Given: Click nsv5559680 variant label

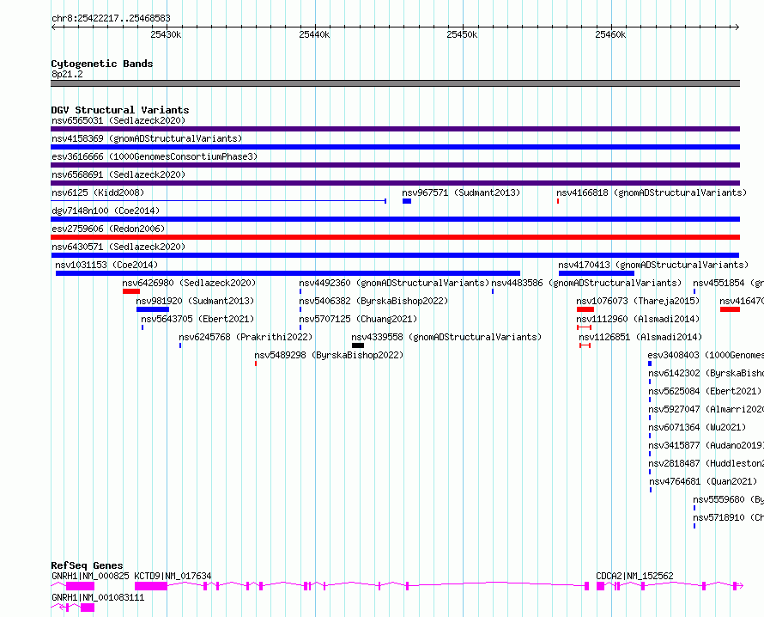Looking at the screenshot, I should pos(729,499).
